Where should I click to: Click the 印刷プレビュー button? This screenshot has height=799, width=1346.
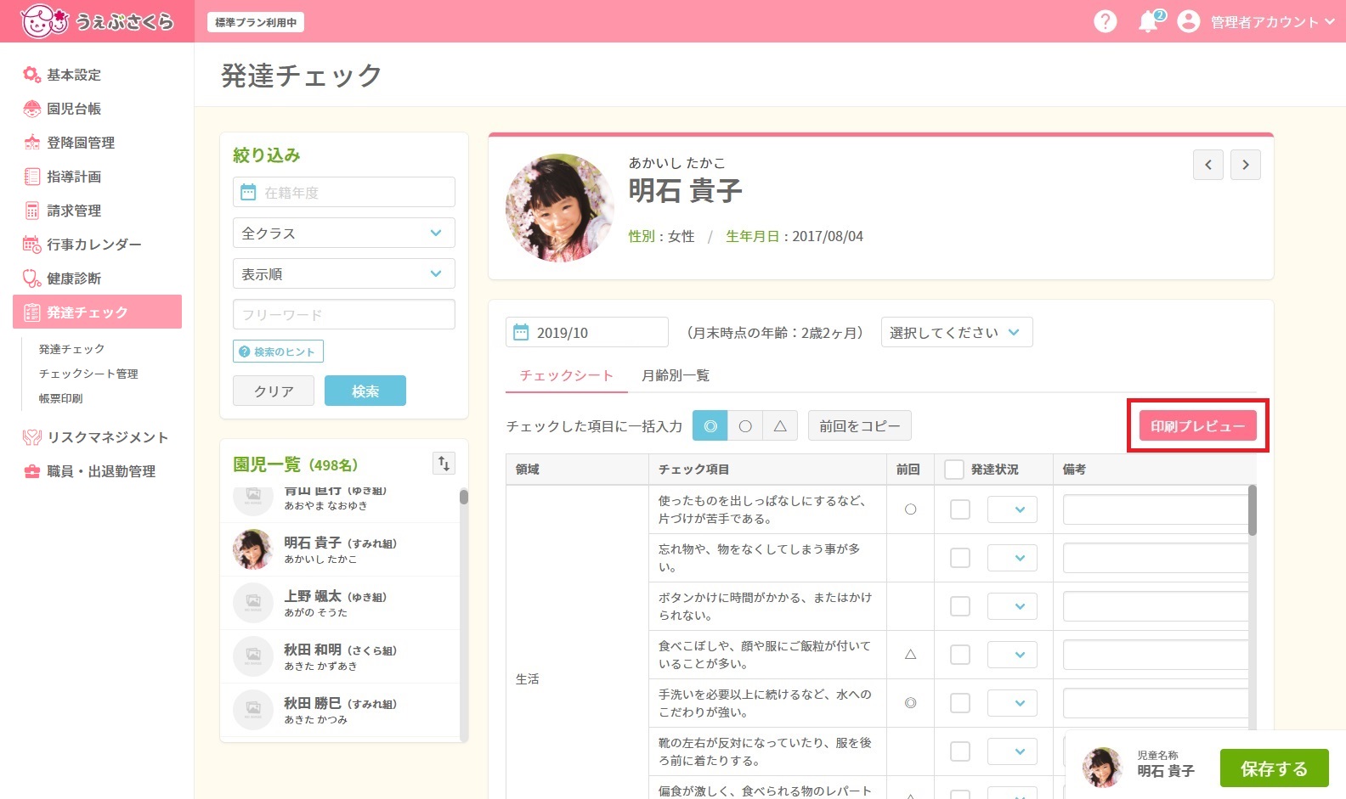[x=1197, y=425]
